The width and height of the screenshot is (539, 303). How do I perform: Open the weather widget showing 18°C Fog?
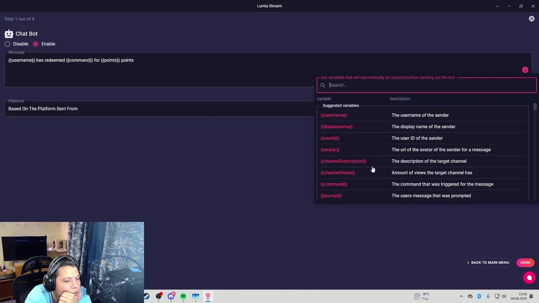point(421,296)
